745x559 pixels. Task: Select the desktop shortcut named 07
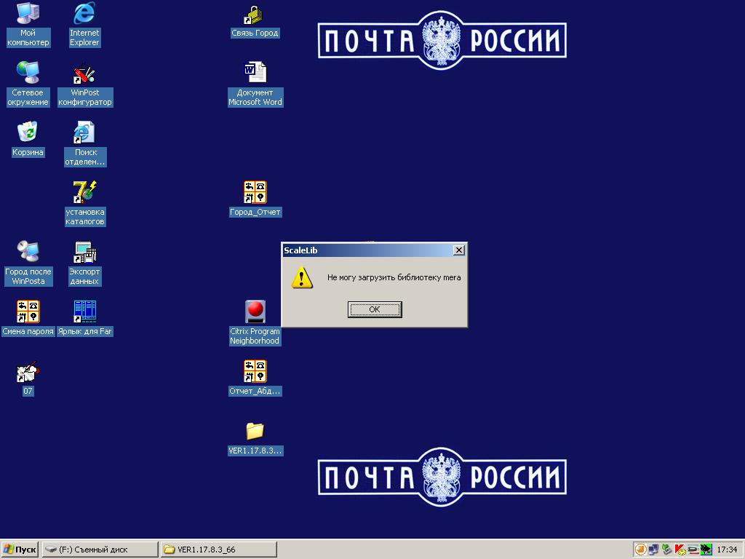[x=28, y=378]
